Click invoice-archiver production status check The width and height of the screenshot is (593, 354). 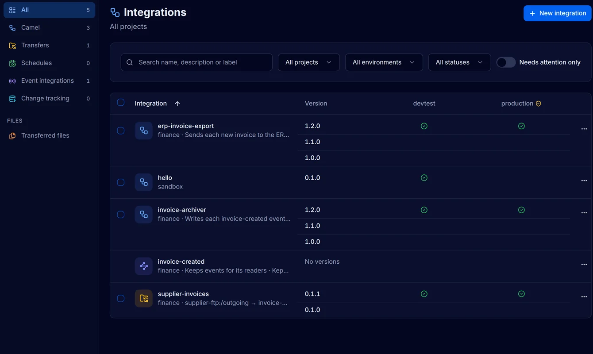521,210
